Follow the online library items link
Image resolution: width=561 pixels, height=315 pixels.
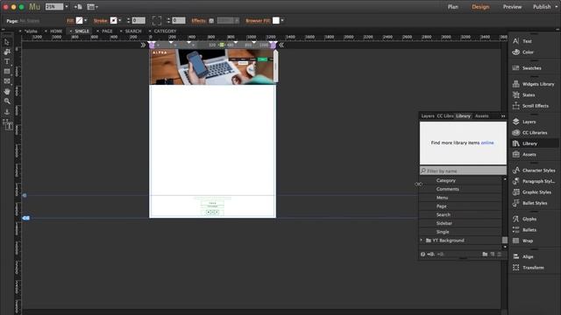point(487,143)
